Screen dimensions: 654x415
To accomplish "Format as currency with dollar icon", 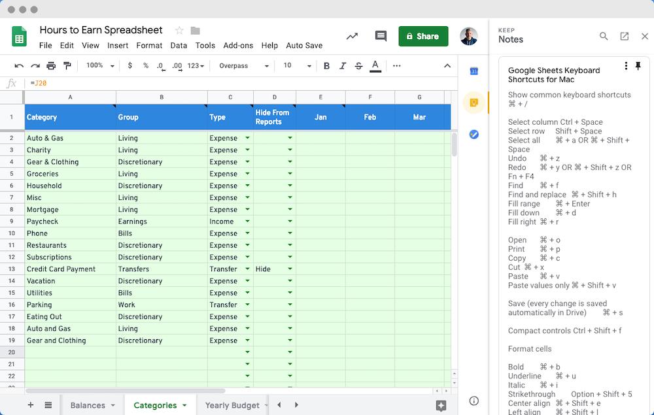I will click(x=130, y=65).
